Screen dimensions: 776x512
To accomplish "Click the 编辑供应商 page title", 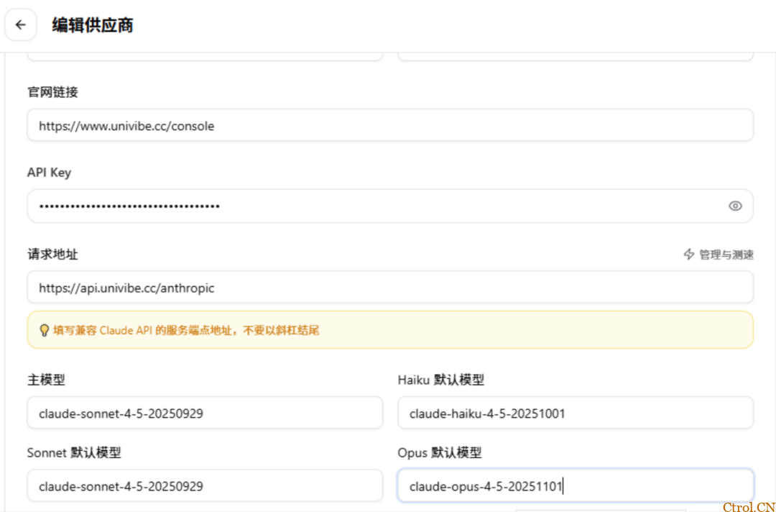I will [x=93, y=24].
